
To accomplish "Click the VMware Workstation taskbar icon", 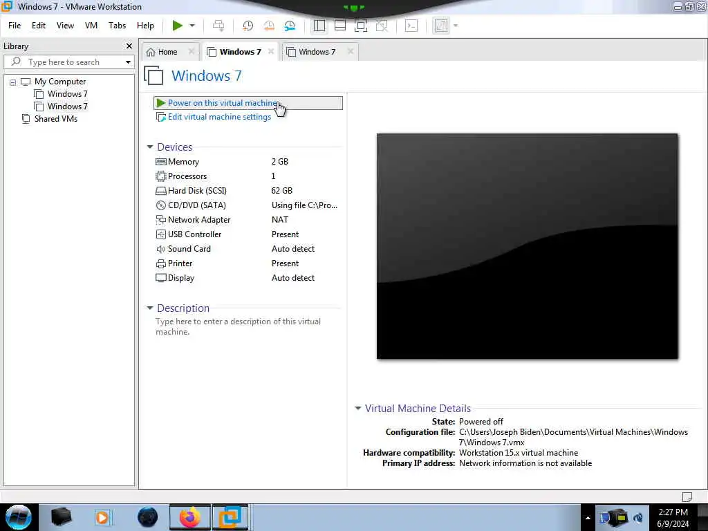I will pyautogui.click(x=230, y=517).
